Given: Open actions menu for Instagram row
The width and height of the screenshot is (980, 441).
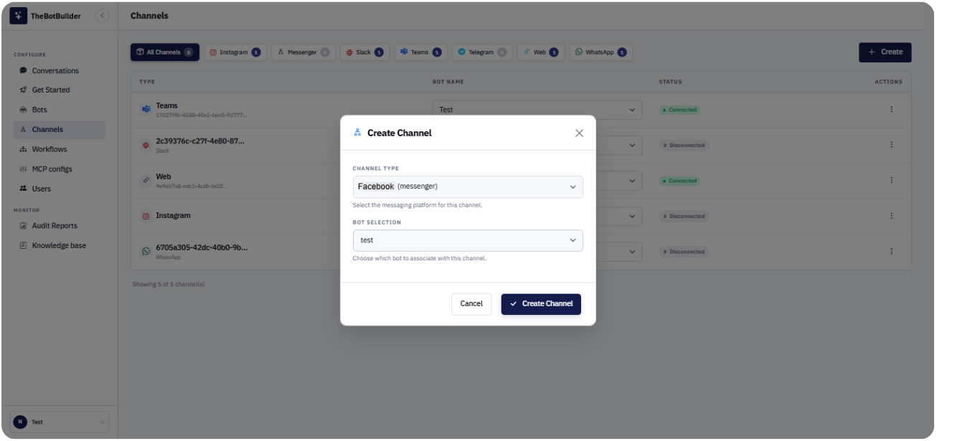Looking at the screenshot, I should (892, 216).
